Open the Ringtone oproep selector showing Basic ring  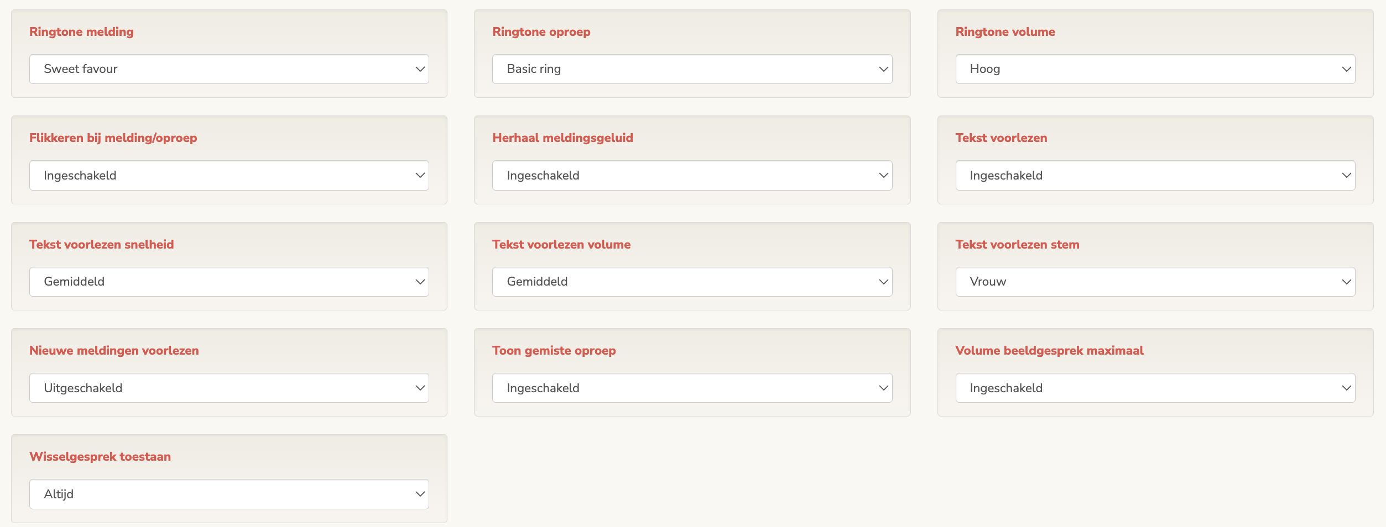click(x=692, y=68)
